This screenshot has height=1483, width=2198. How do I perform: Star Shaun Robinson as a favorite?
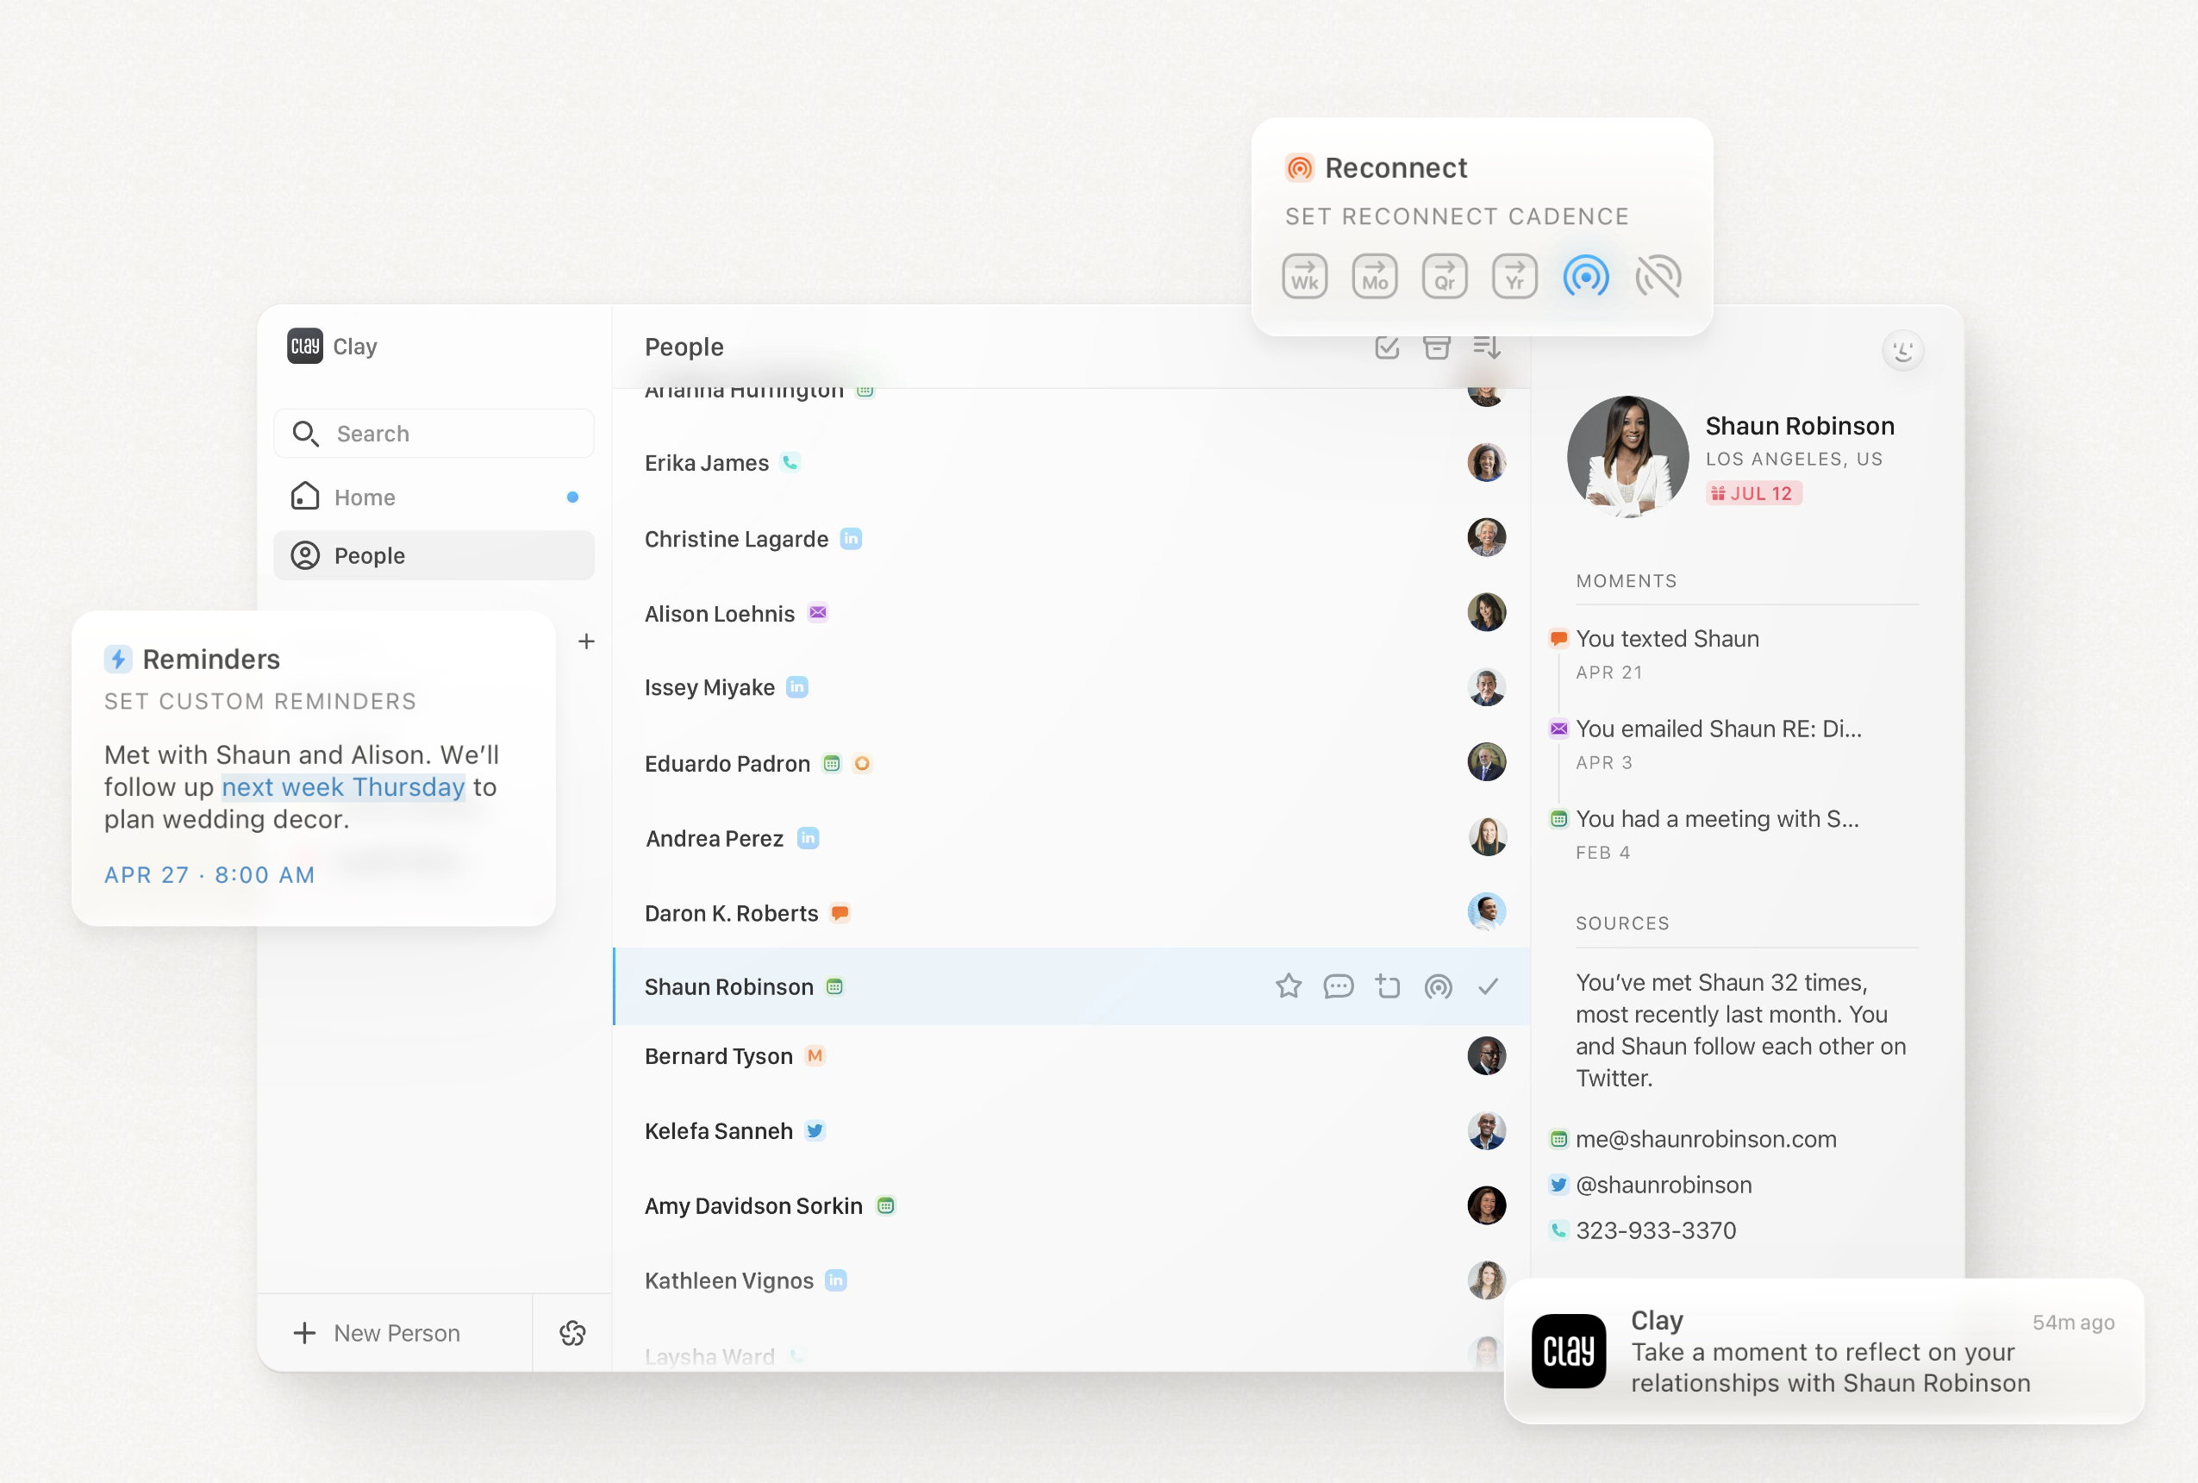(x=1289, y=986)
